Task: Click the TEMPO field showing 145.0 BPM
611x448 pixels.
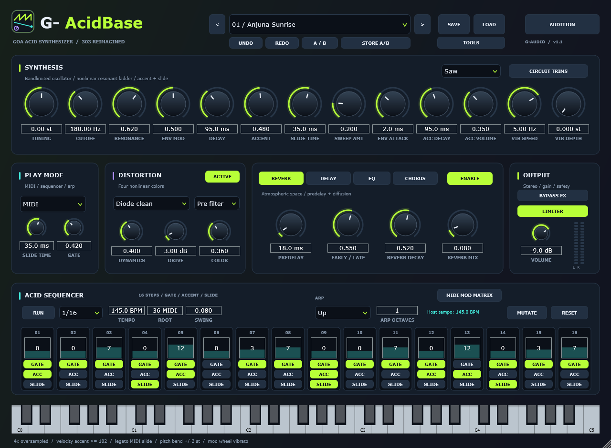Action: pos(126,310)
